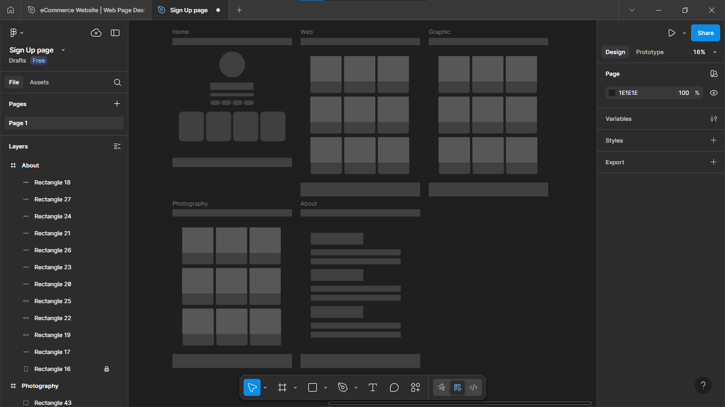Select the Pen tool

coord(343,387)
